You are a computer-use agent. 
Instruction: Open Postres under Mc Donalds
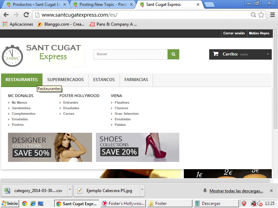click(18, 125)
